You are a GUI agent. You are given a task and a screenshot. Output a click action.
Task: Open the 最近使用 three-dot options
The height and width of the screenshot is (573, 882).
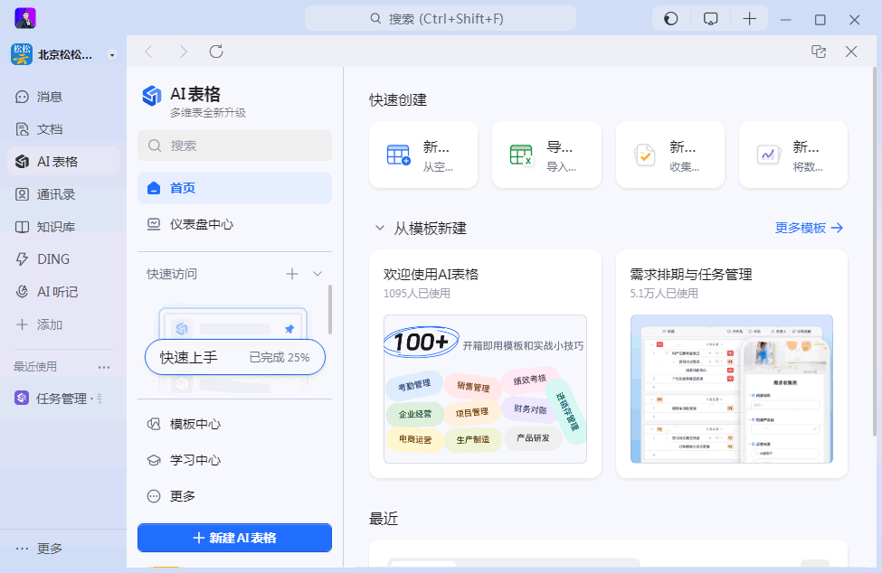(x=104, y=367)
